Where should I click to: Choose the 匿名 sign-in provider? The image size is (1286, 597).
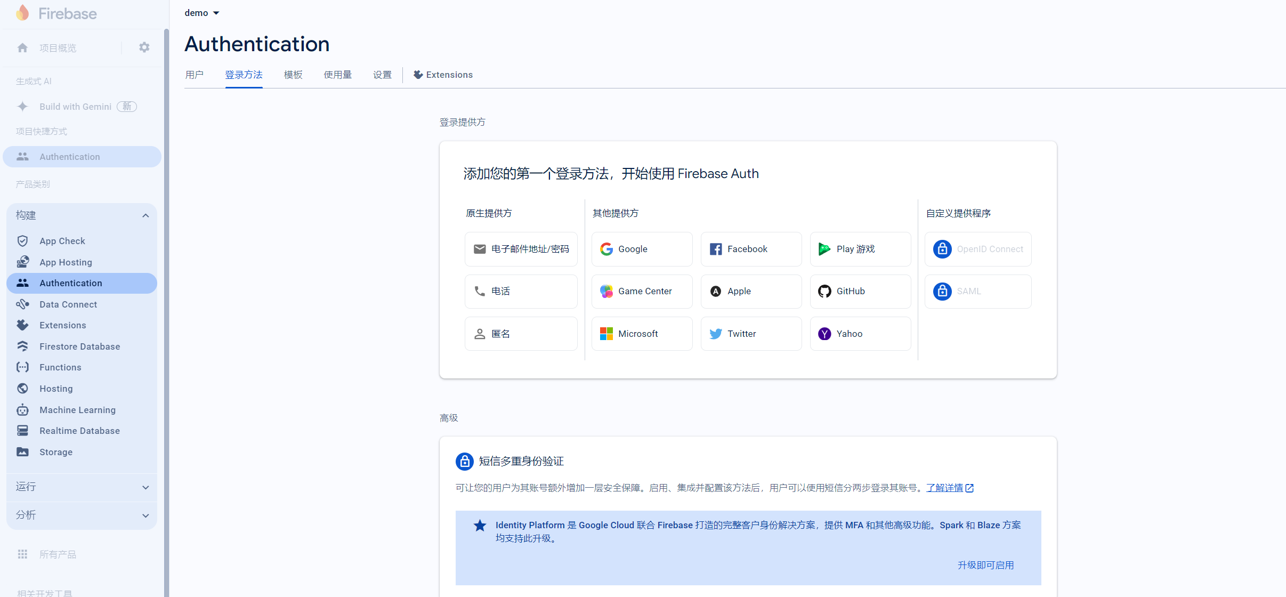(x=521, y=334)
